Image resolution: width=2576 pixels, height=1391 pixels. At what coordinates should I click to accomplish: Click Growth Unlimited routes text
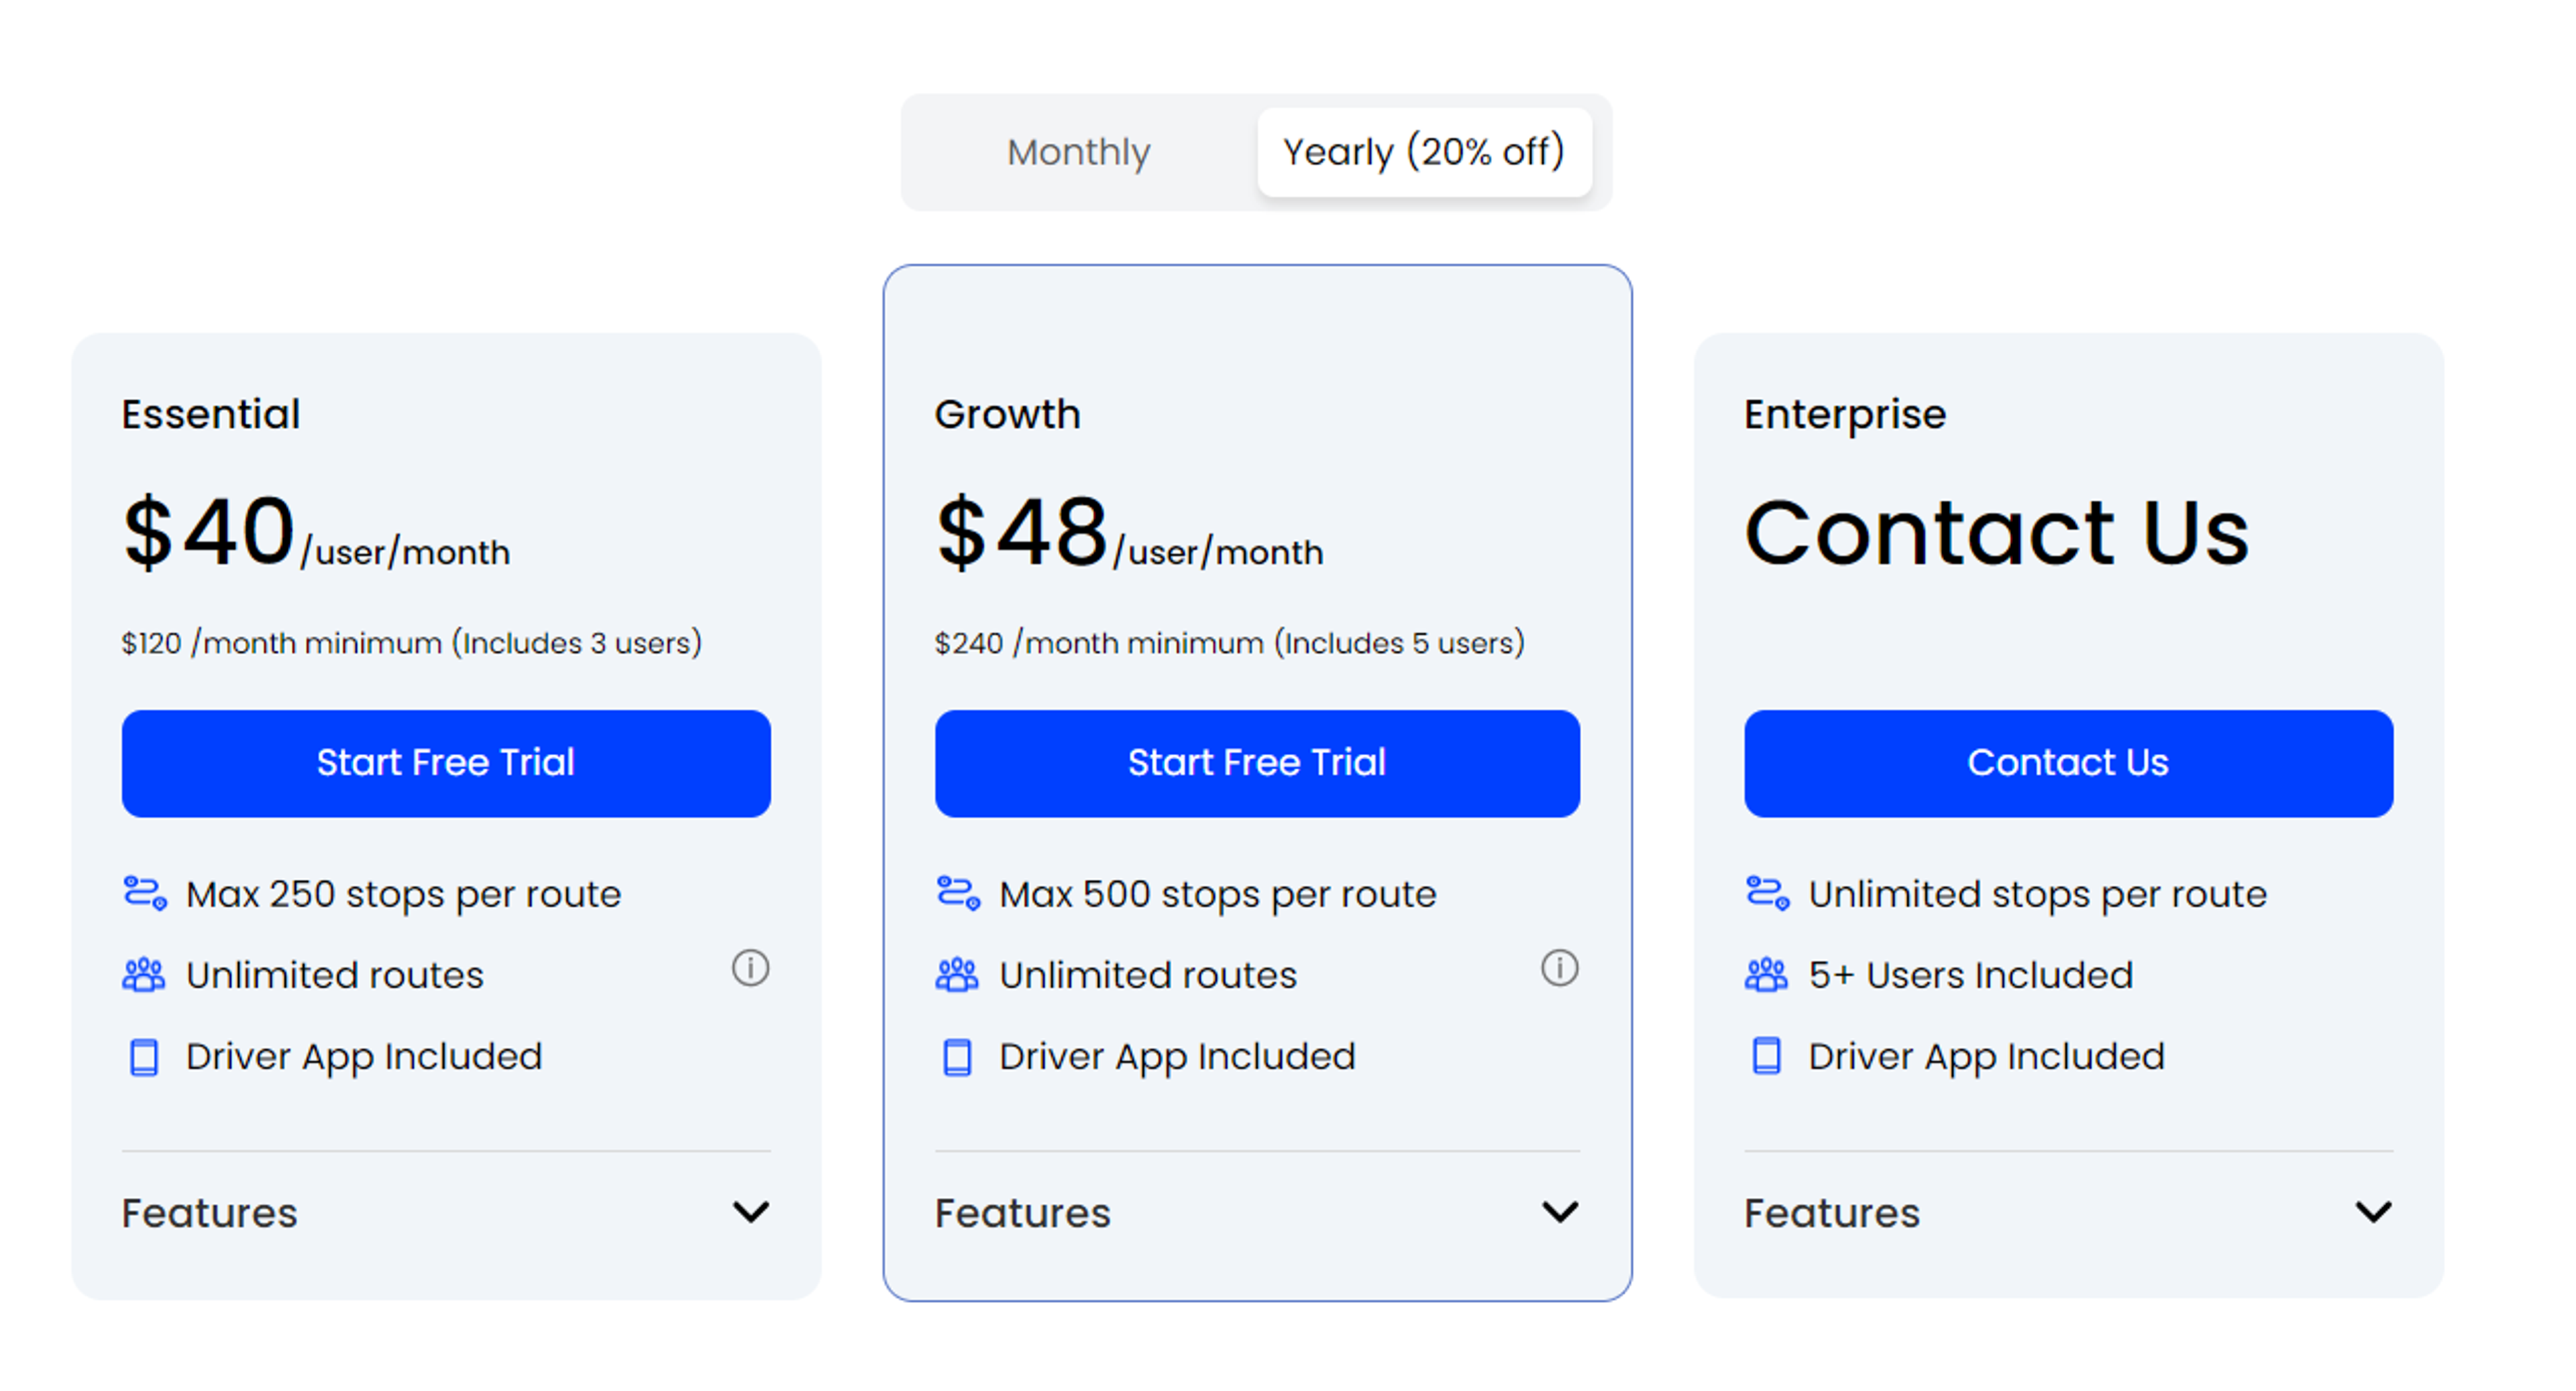[1148, 975]
